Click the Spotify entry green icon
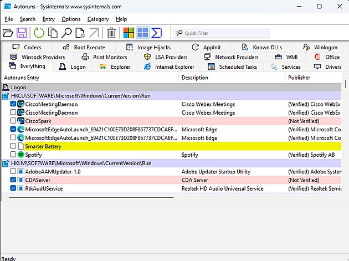 20,155
